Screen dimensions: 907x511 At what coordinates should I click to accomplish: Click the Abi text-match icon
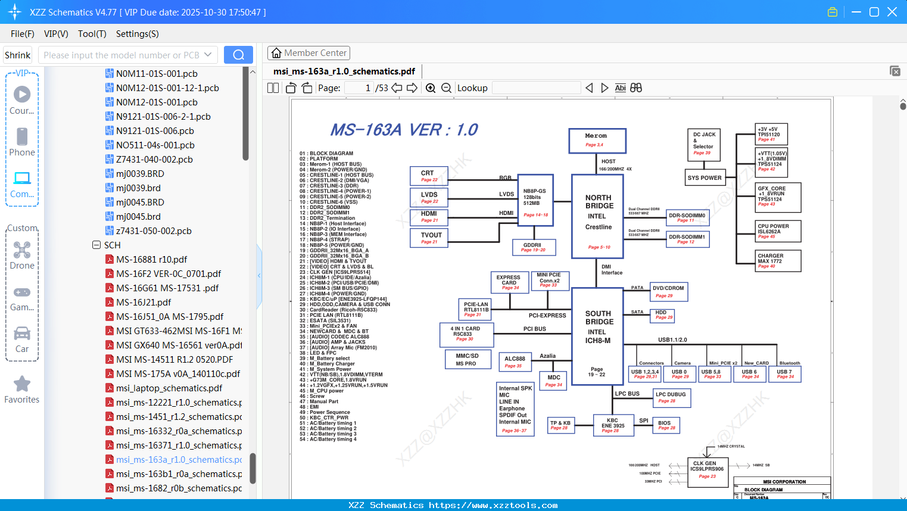tap(621, 88)
